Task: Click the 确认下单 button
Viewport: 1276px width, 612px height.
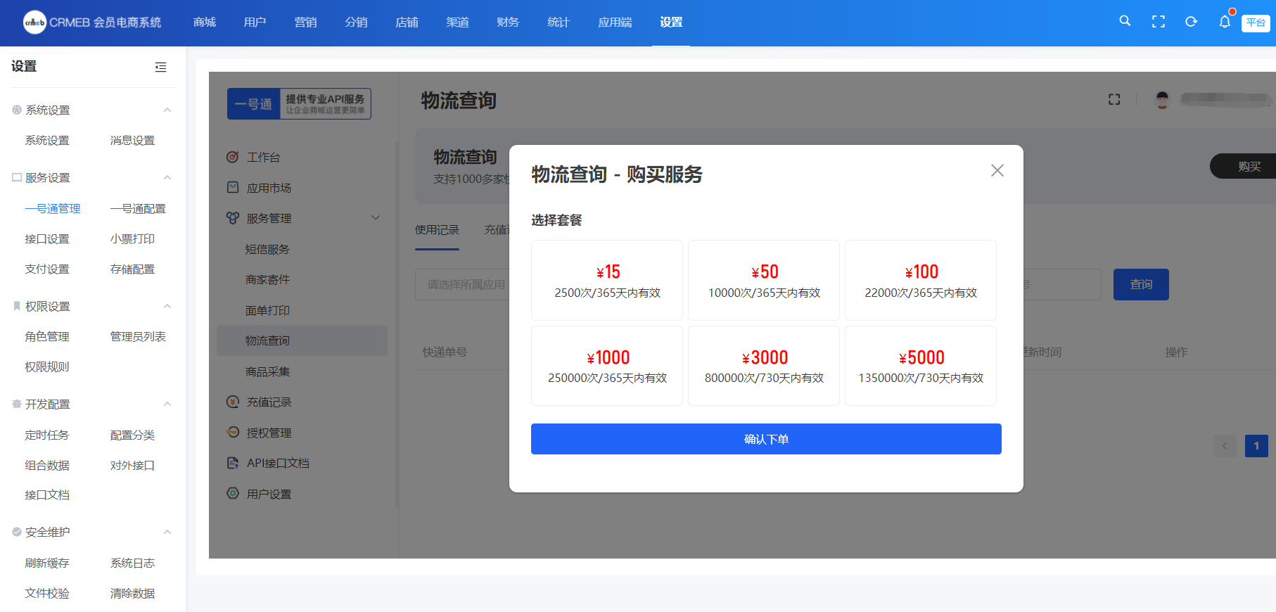Action: click(x=766, y=439)
